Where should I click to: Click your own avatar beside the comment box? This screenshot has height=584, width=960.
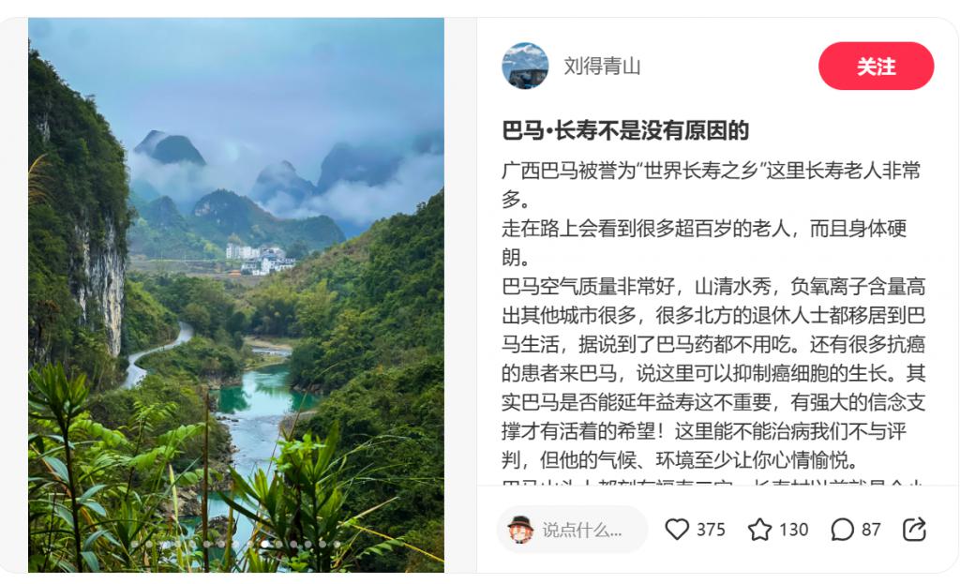[521, 530]
